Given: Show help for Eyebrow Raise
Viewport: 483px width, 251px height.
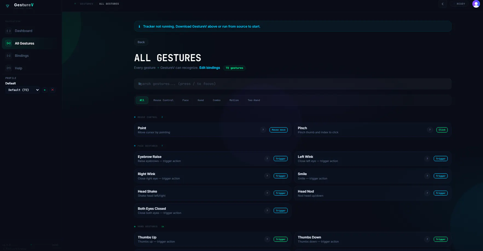Looking at the screenshot, I should pos(267,159).
